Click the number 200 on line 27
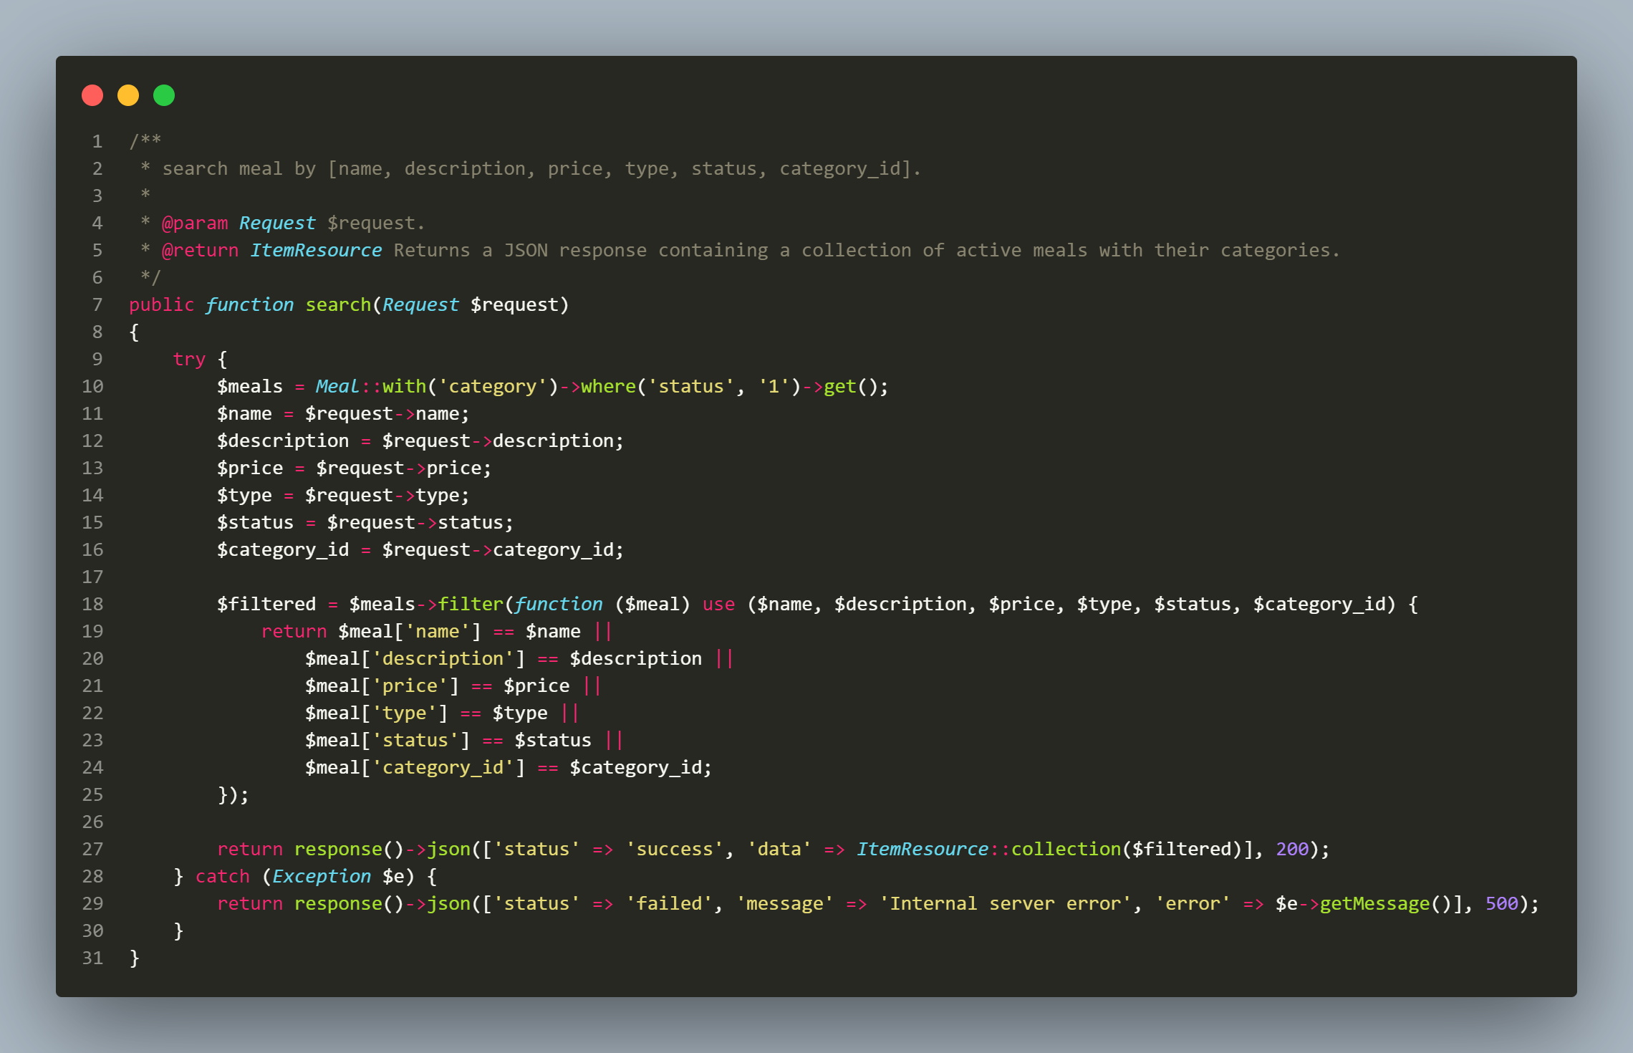The width and height of the screenshot is (1633, 1053). click(x=1292, y=850)
